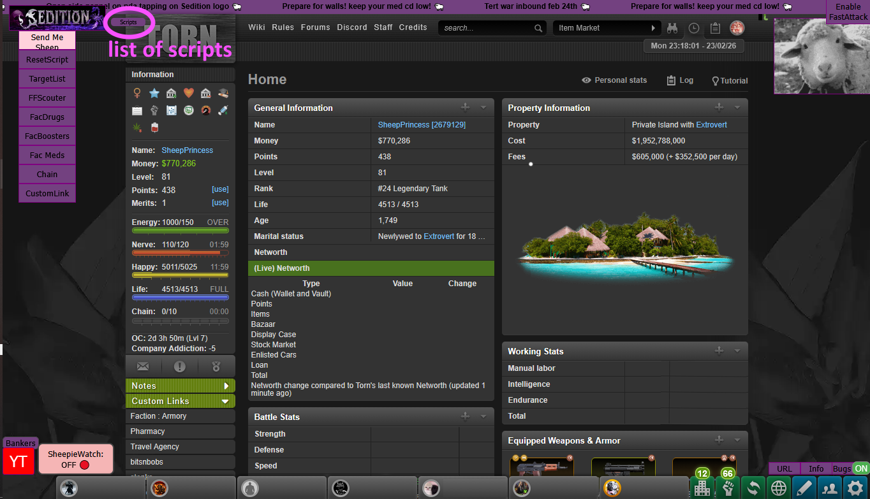Image resolution: width=870 pixels, height=499 pixels.
Task: Click the mail envelope icon below Company Addiction
Action: (x=142, y=366)
